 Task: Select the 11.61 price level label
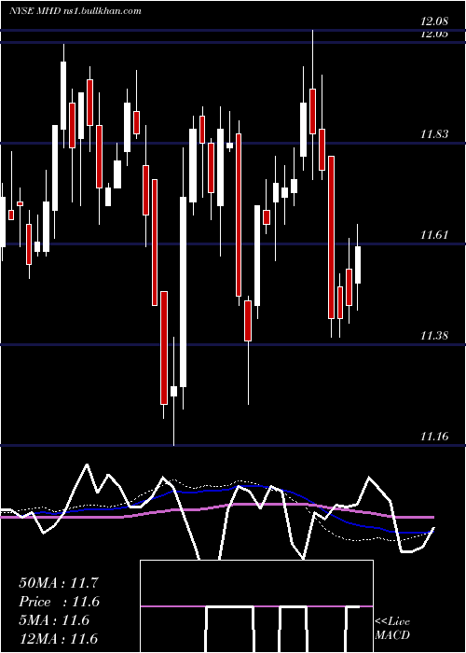(434, 235)
